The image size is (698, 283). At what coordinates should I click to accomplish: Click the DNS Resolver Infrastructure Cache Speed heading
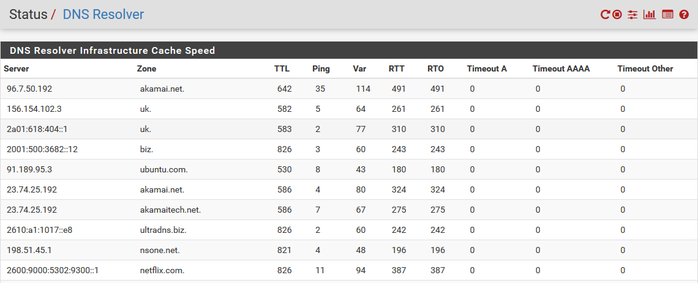coord(112,51)
